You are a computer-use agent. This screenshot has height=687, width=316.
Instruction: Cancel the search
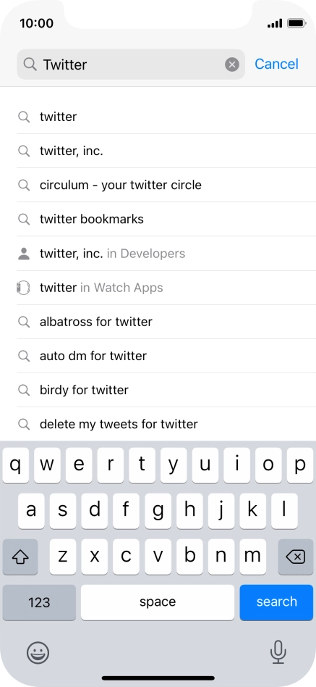277,64
